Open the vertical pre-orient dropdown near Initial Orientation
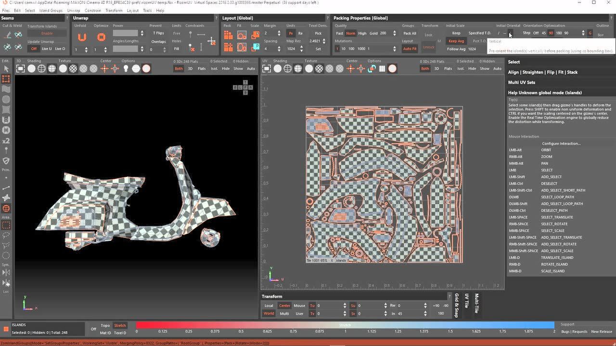616x346 pixels. coord(509,33)
